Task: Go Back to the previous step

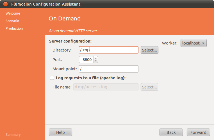Action: coord(171,132)
